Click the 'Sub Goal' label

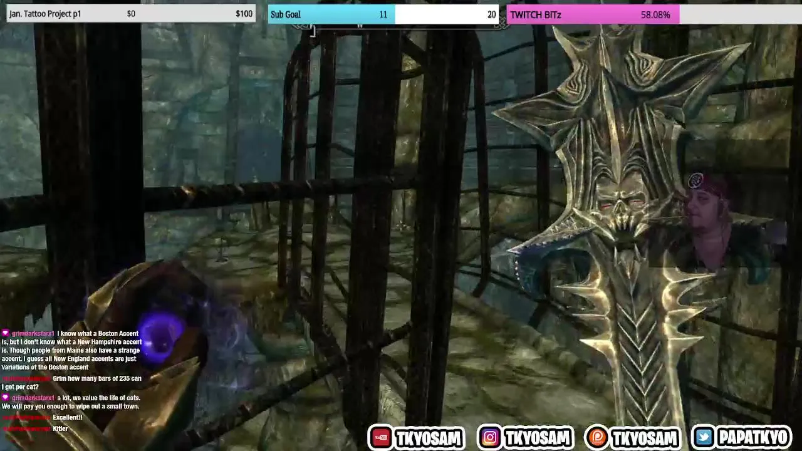point(286,14)
